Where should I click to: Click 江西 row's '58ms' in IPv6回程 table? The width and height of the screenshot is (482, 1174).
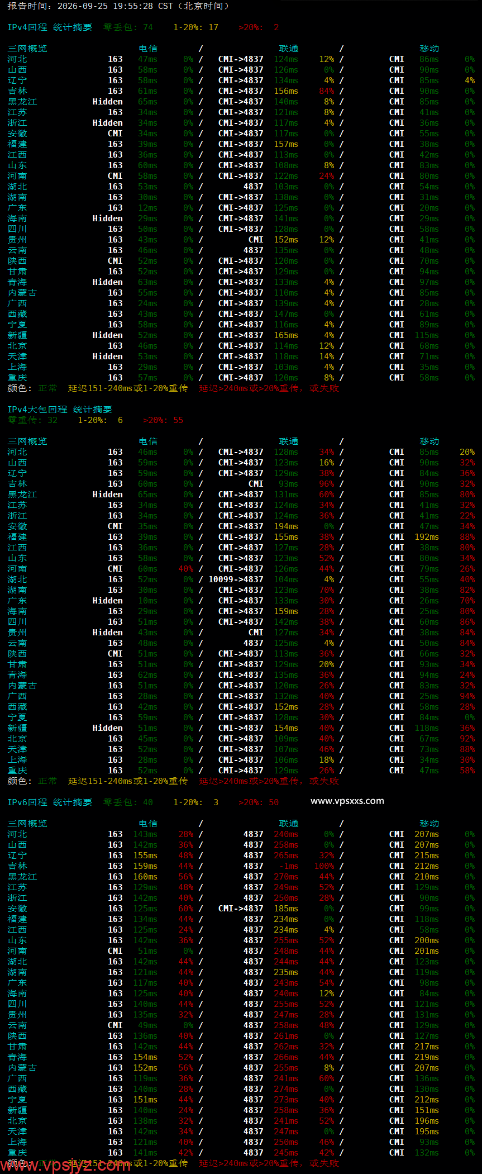pyautogui.click(x=429, y=930)
